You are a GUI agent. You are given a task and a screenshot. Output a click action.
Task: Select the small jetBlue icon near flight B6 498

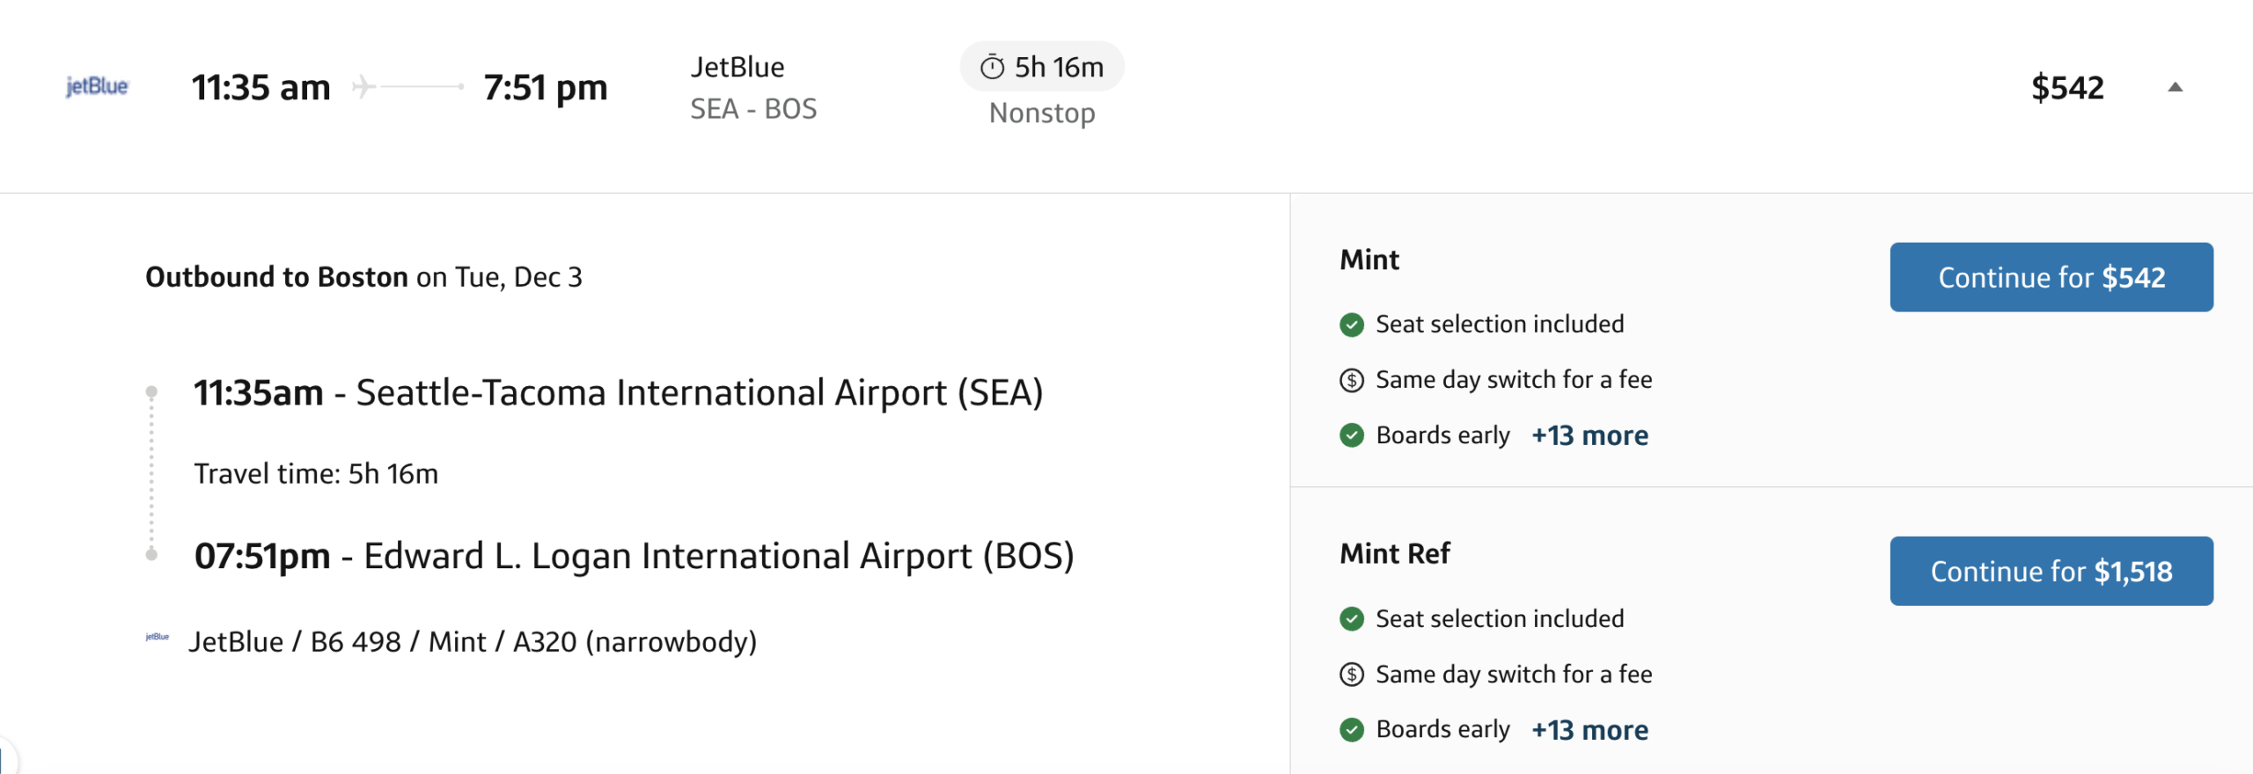tap(158, 637)
